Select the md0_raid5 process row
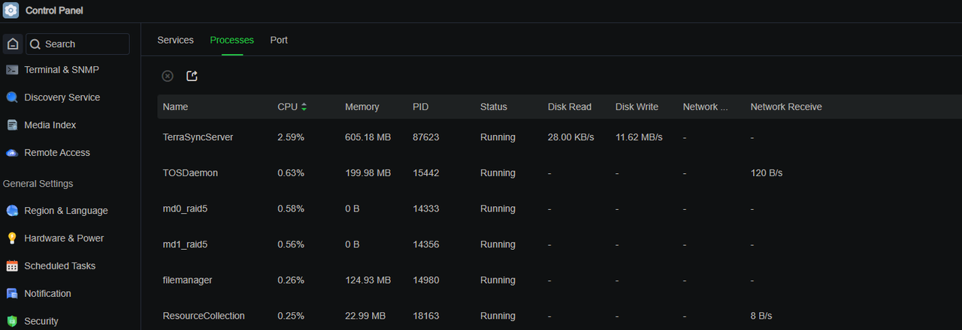The width and height of the screenshot is (962, 330). pos(559,208)
